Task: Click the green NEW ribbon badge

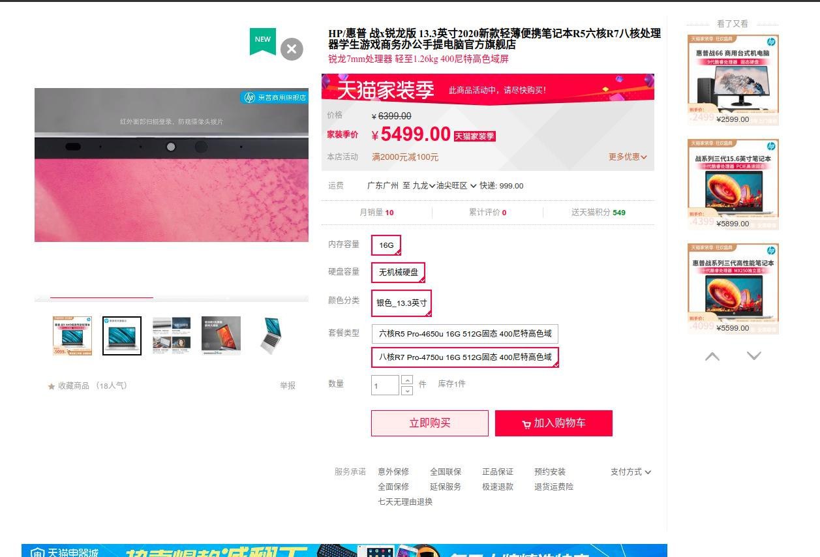Action: point(263,41)
